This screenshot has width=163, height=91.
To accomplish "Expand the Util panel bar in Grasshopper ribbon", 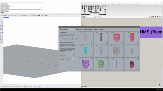I will coord(103,15).
